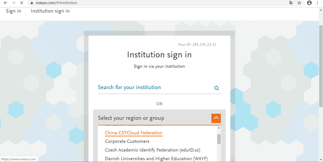Image resolution: width=323 pixels, height=162 pixels.
Task: Click the region list scrollbar thumb
Action: pos(219,139)
